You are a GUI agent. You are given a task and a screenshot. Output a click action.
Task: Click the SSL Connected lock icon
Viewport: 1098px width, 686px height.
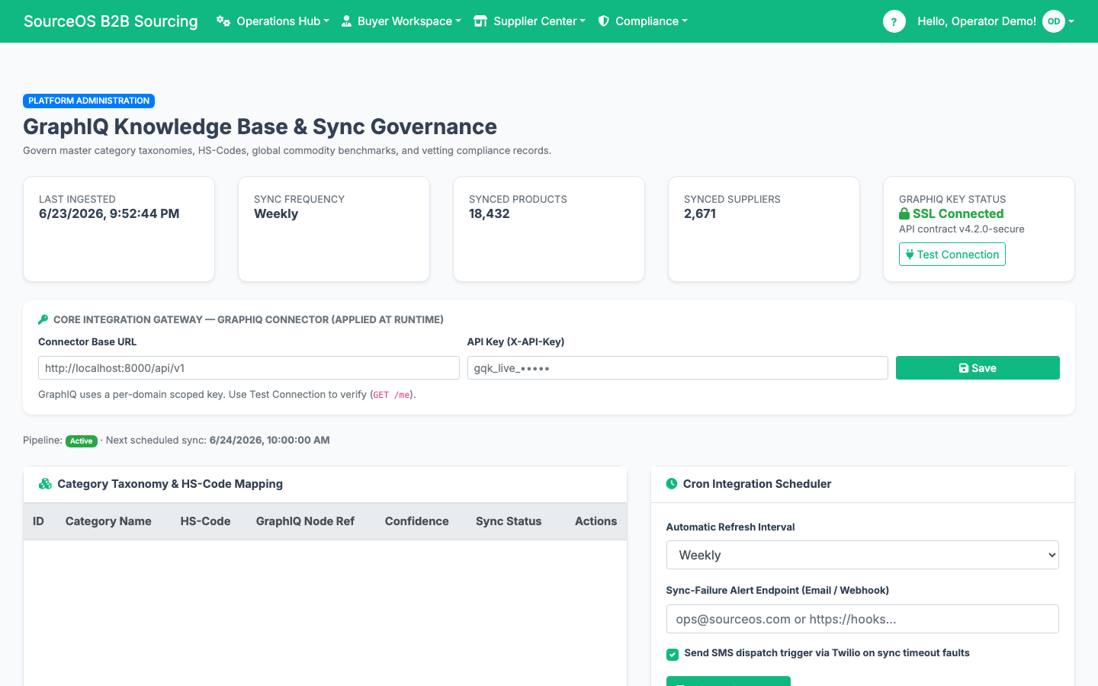coord(904,214)
